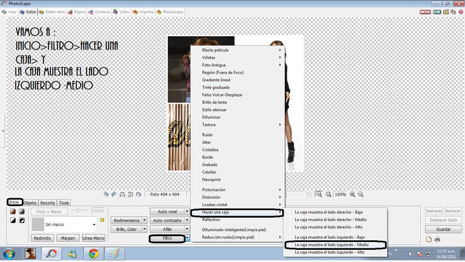465x262 pixels.
Task: Expand the Efecto película submenu
Action: click(x=237, y=50)
